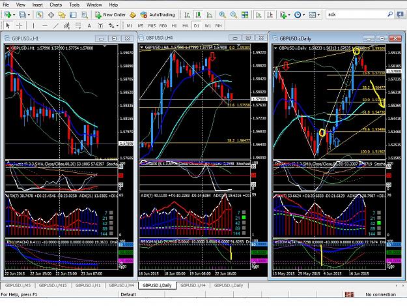This screenshot has width=407, height=306.
Task: Select the Fibonacci retracement tool
Action: coord(78,25)
